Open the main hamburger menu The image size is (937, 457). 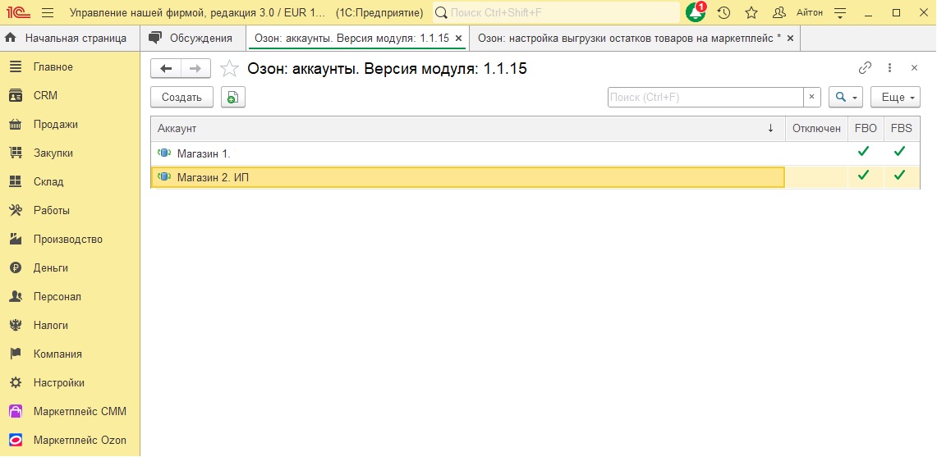[x=48, y=13]
